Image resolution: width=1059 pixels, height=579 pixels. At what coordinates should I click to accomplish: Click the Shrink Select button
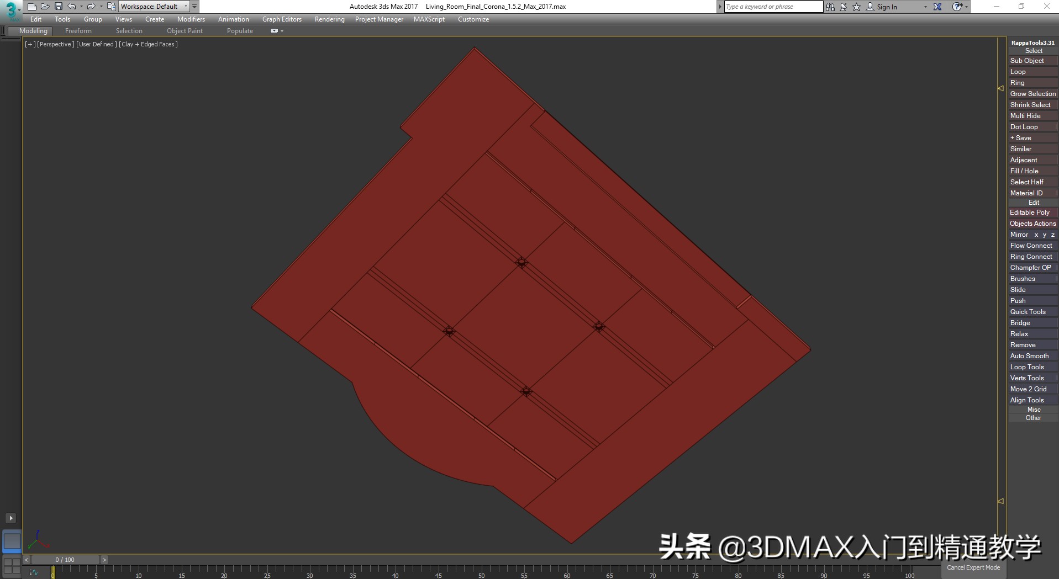point(1033,105)
